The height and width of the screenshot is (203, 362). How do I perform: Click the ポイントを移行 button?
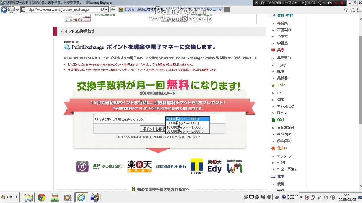(x=153, y=129)
